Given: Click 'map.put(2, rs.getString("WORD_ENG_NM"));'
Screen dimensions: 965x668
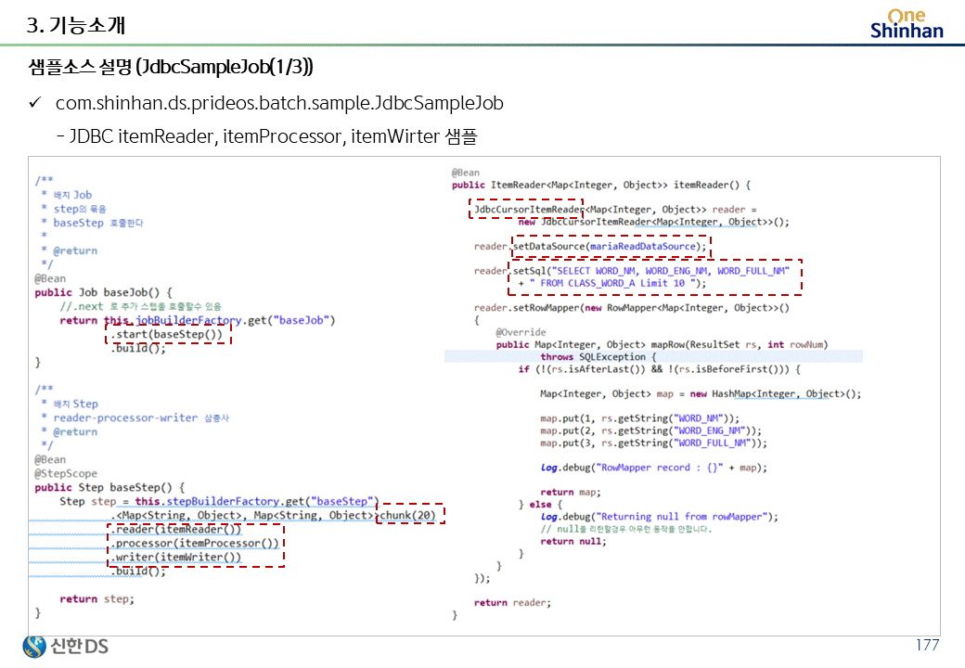Looking at the screenshot, I should pyautogui.click(x=651, y=430).
